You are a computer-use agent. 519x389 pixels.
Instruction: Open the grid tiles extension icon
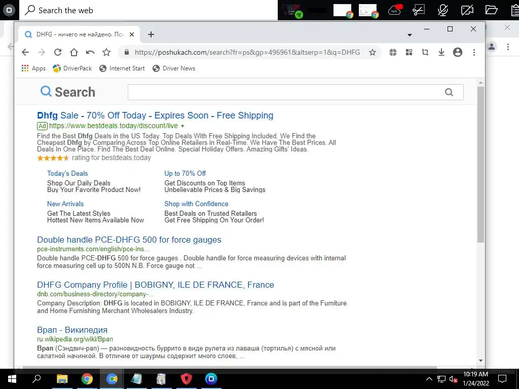pos(409,52)
